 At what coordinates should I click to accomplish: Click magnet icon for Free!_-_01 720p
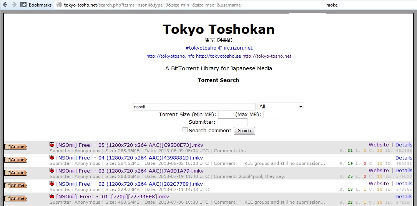pyautogui.click(x=52, y=196)
